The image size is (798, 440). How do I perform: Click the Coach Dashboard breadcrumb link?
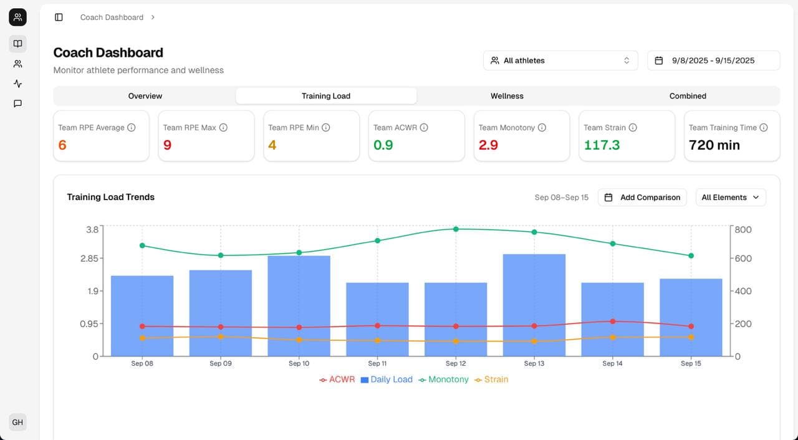[x=112, y=17]
